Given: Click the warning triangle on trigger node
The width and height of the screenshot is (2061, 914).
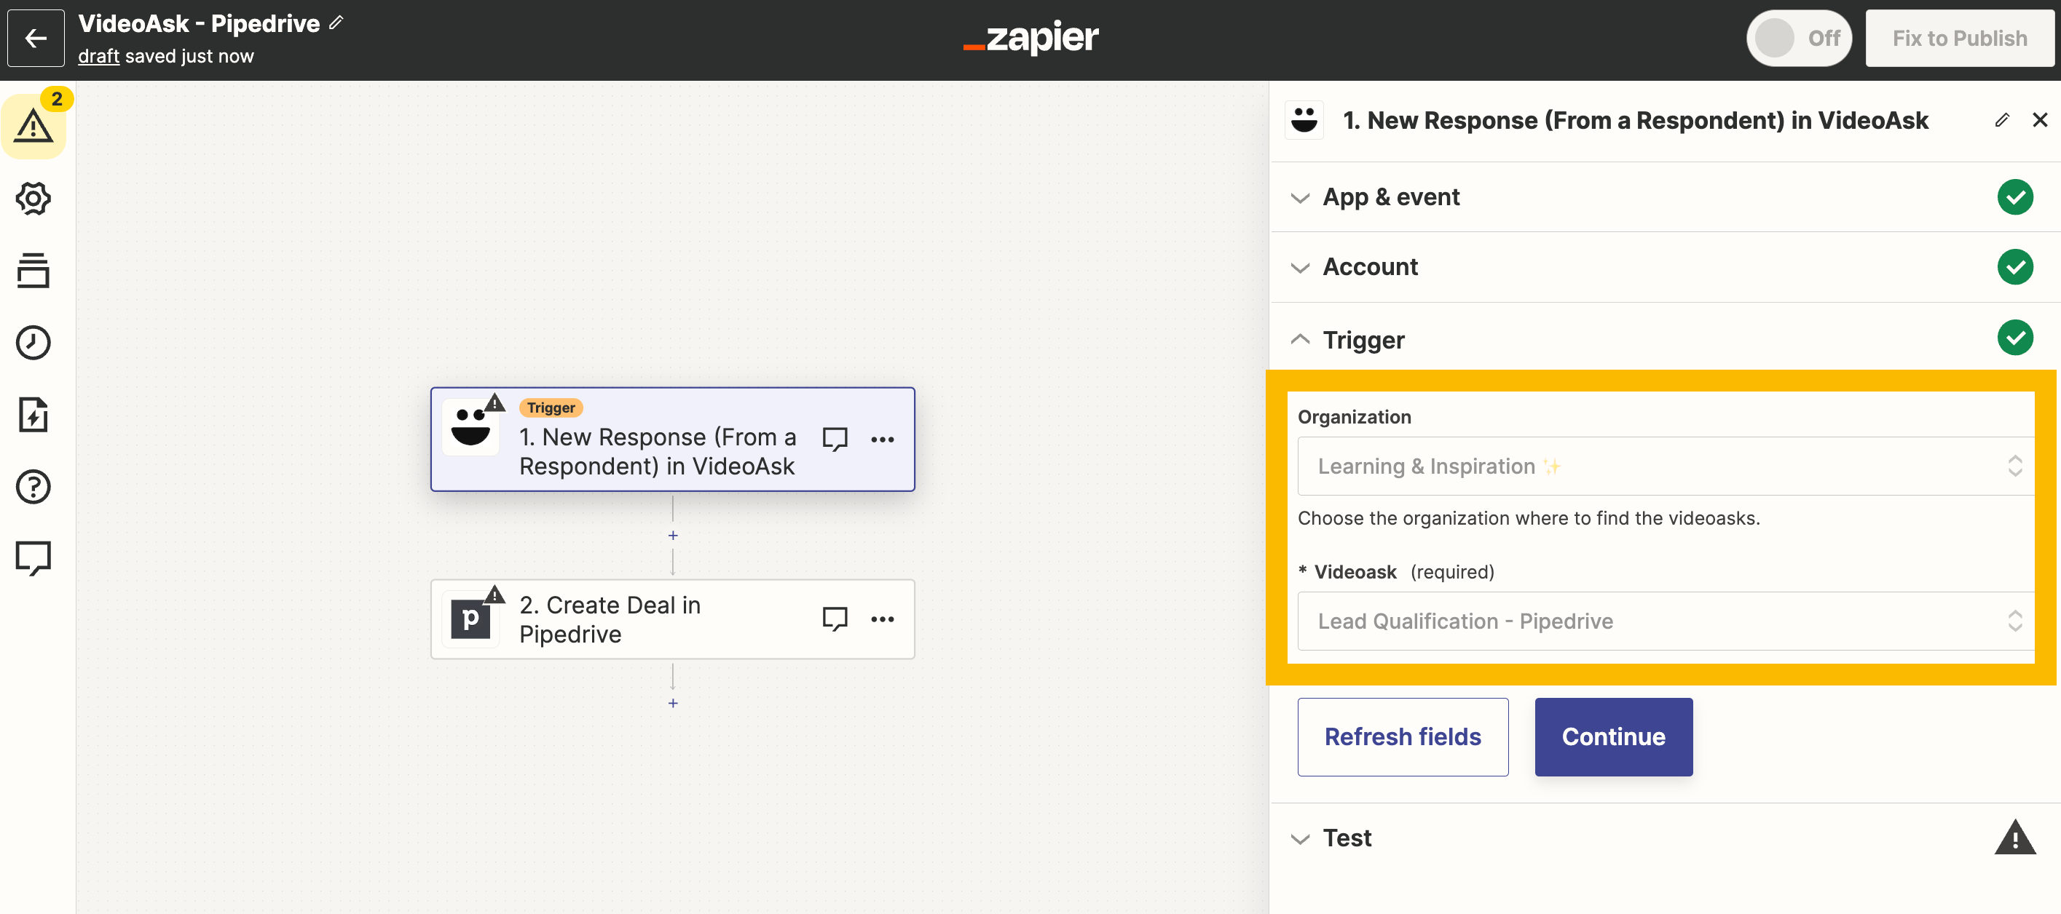Looking at the screenshot, I should (495, 403).
